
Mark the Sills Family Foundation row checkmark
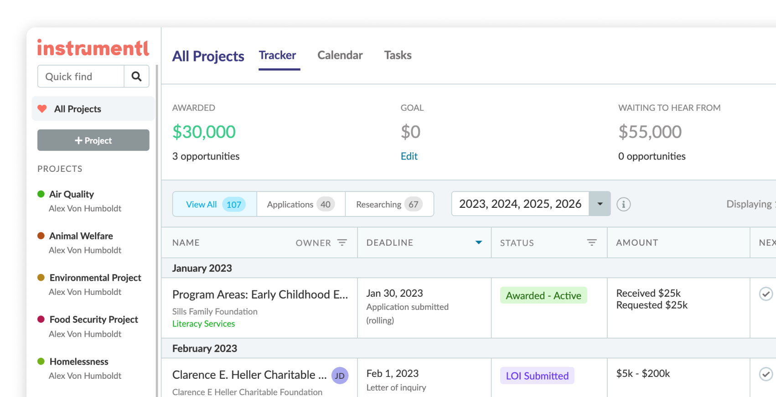click(x=766, y=294)
